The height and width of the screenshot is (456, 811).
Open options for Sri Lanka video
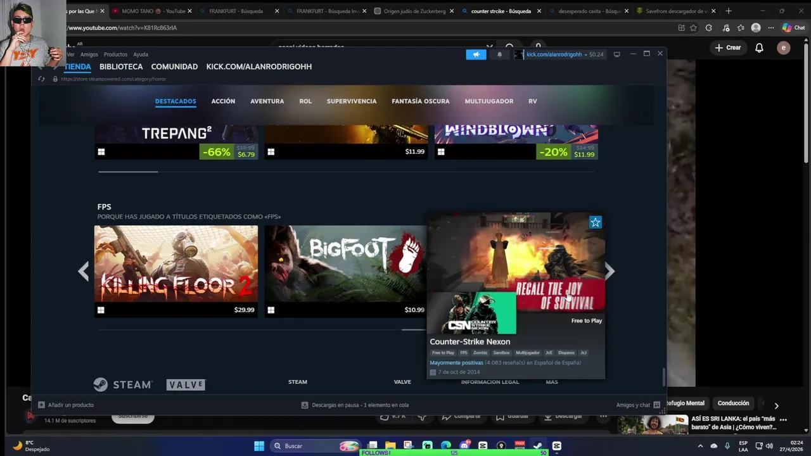click(783, 419)
